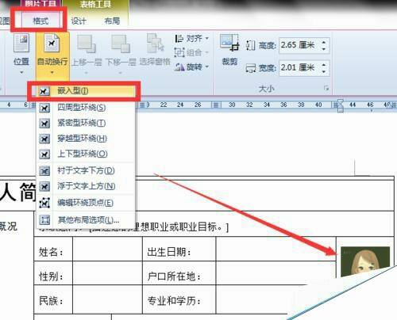Increase the 高度 height value

[324, 41]
